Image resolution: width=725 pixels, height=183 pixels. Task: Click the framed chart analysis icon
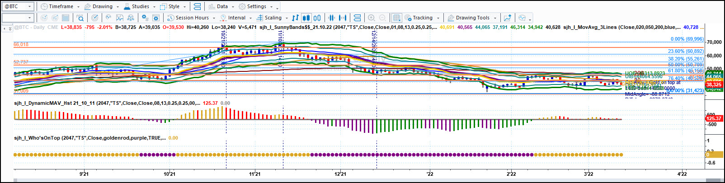pos(120,18)
